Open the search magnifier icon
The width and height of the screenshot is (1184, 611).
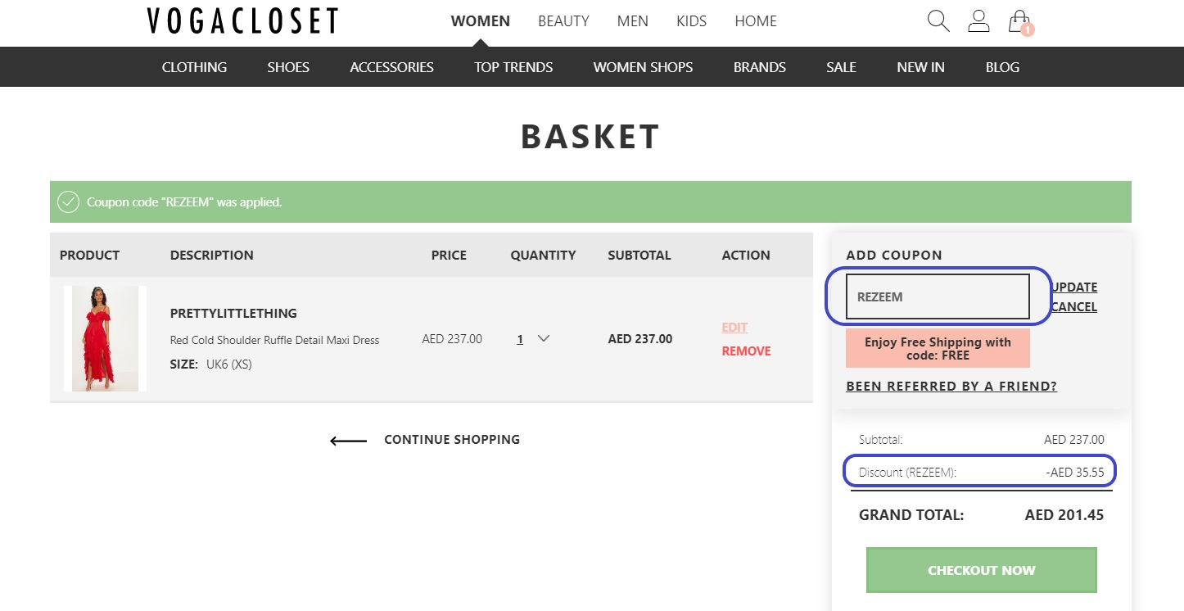click(x=937, y=21)
